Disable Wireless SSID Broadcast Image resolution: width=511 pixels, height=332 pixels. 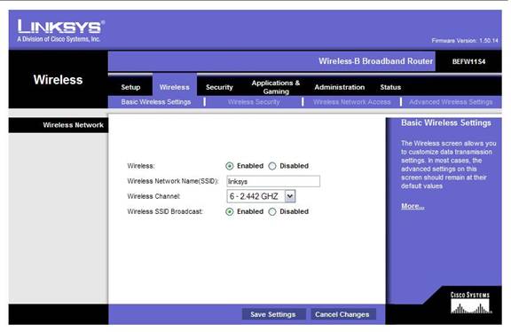272,211
